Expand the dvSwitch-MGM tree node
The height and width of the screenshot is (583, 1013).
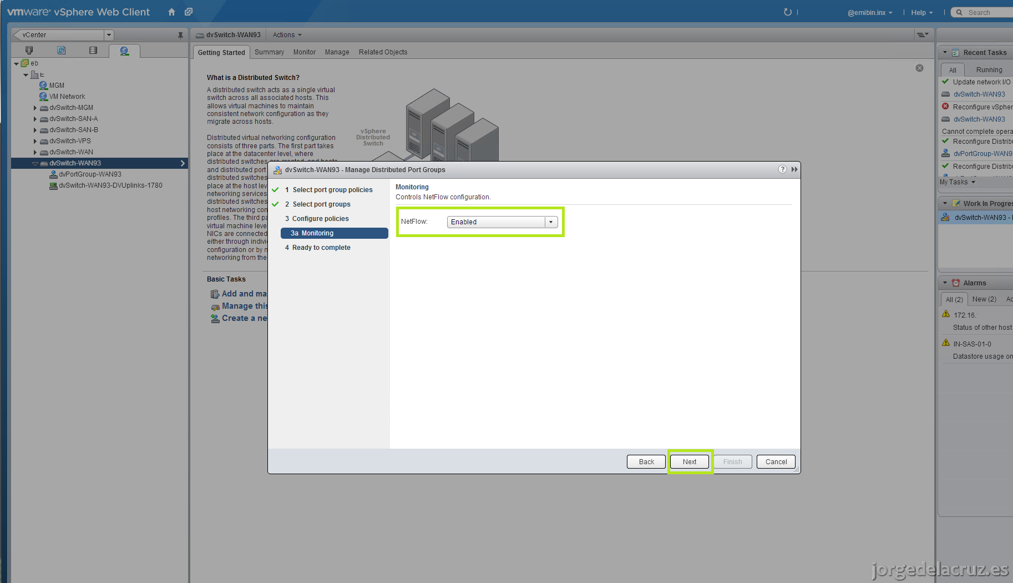(x=35, y=108)
